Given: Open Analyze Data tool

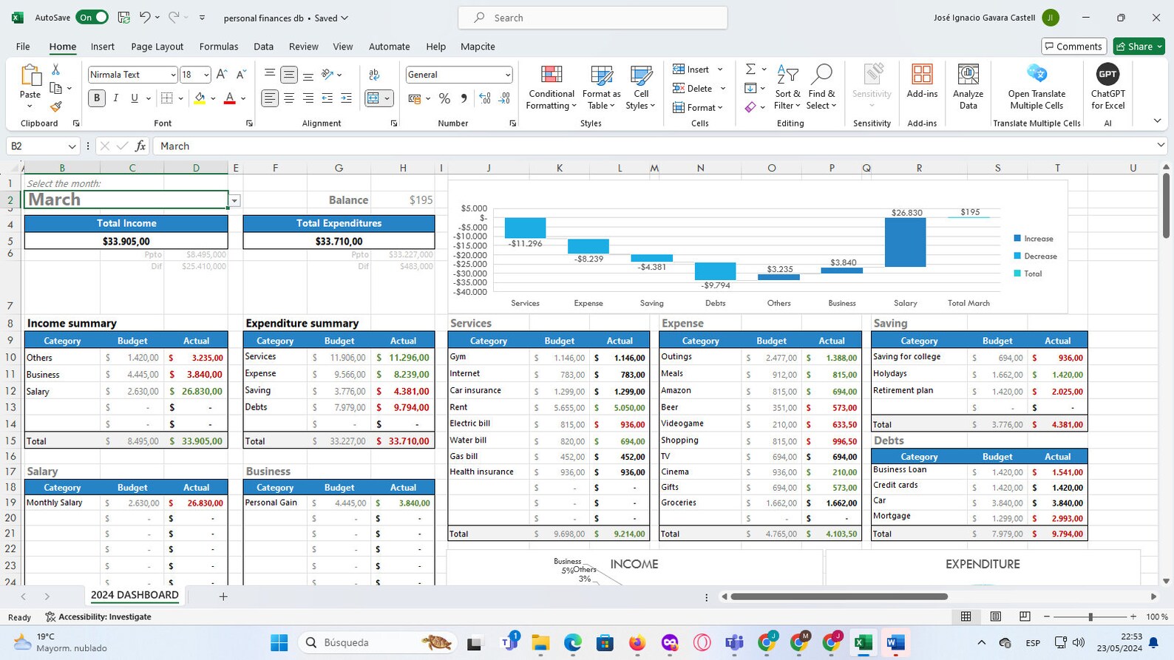Looking at the screenshot, I should pos(968,86).
